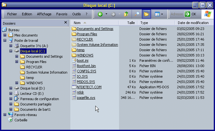This screenshot has width=215, height=131.
Task: Go up one folder level
Action: pyautogui.click(x=126, y=14)
